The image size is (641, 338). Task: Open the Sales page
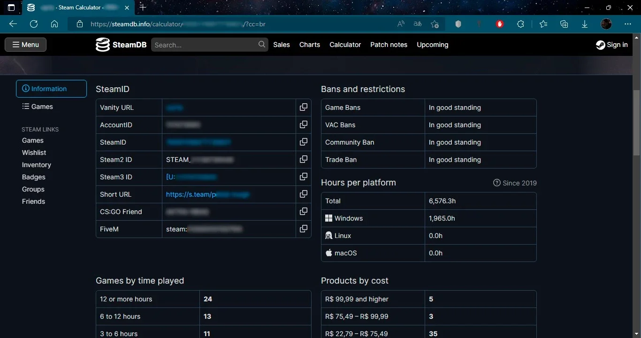[282, 45]
